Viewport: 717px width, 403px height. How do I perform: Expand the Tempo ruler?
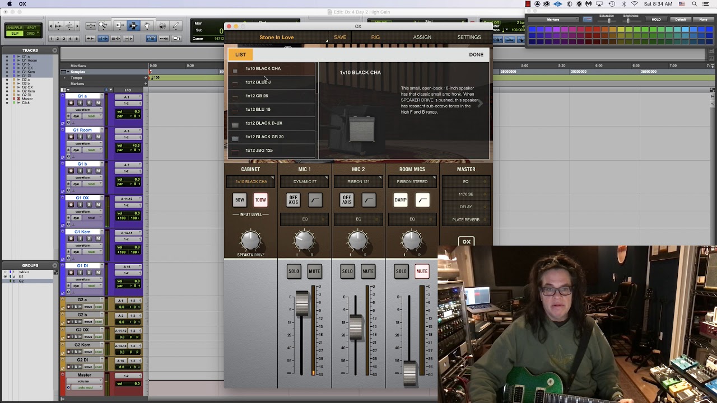click(x=65, y=78)
